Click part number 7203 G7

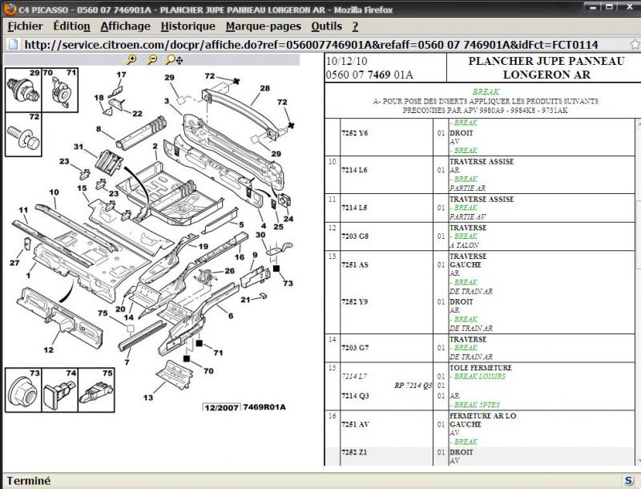click(355, 348)
